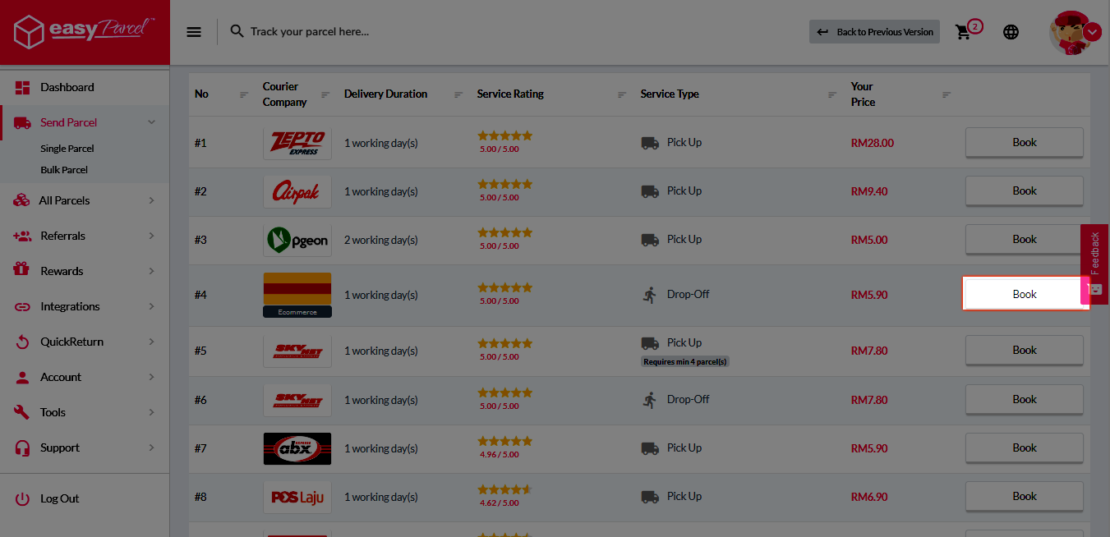Collapse the Send Parcel menu

click(151, 122)
